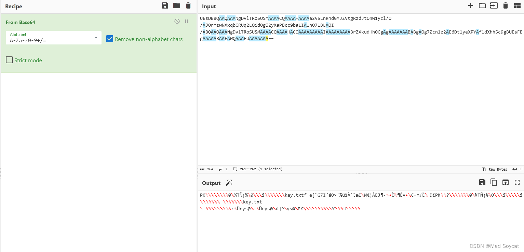Open Raw Bytes input encoding selector
The height and width of the screenshot is (252, 524).
[494, 169]
